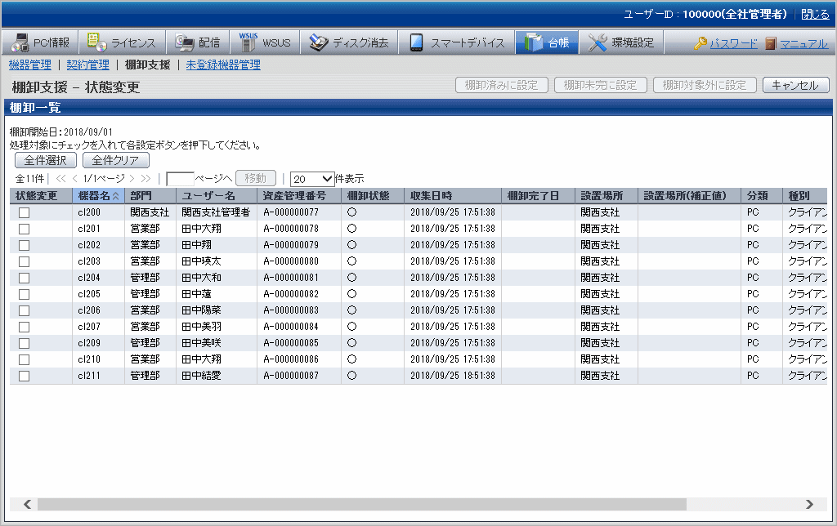Expand the 20件表示 page size dropdown

pyautogui.click(x=312, y=178)
